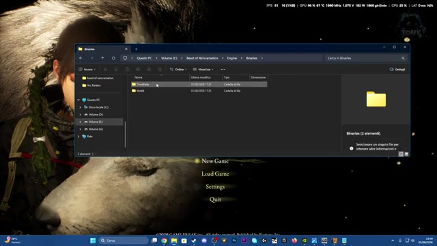This screenshot has width=437, height=246.
Task: Open Steam from taskbar
Action: (x=194, y=241)
